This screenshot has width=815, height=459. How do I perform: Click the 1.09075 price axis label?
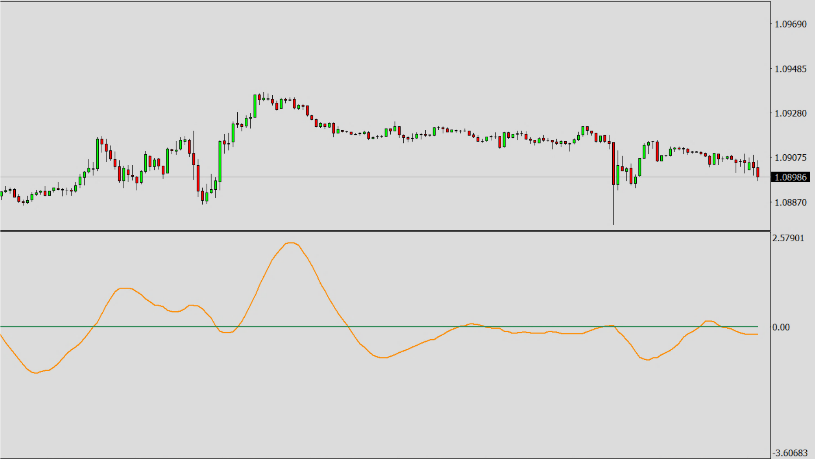pyautogui.click(x=791, y=158)
